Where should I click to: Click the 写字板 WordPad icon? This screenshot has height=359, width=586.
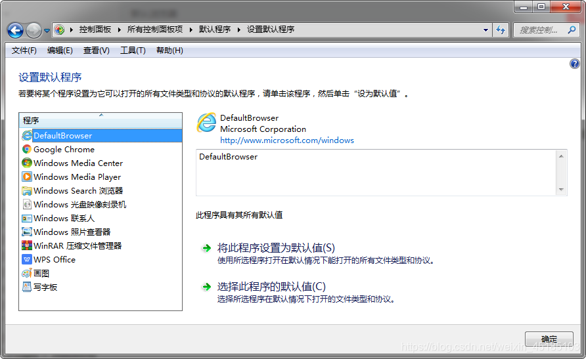click(27, 287)
